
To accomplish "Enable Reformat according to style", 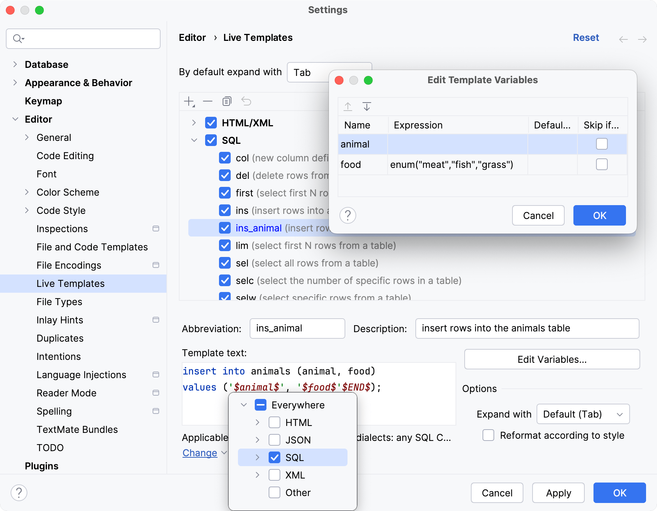I will (x=488, y=435).
